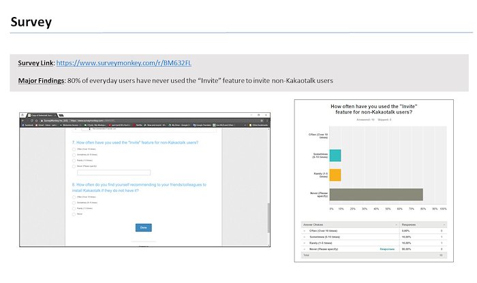Click the chart title above the bars

tap(374, 110)
